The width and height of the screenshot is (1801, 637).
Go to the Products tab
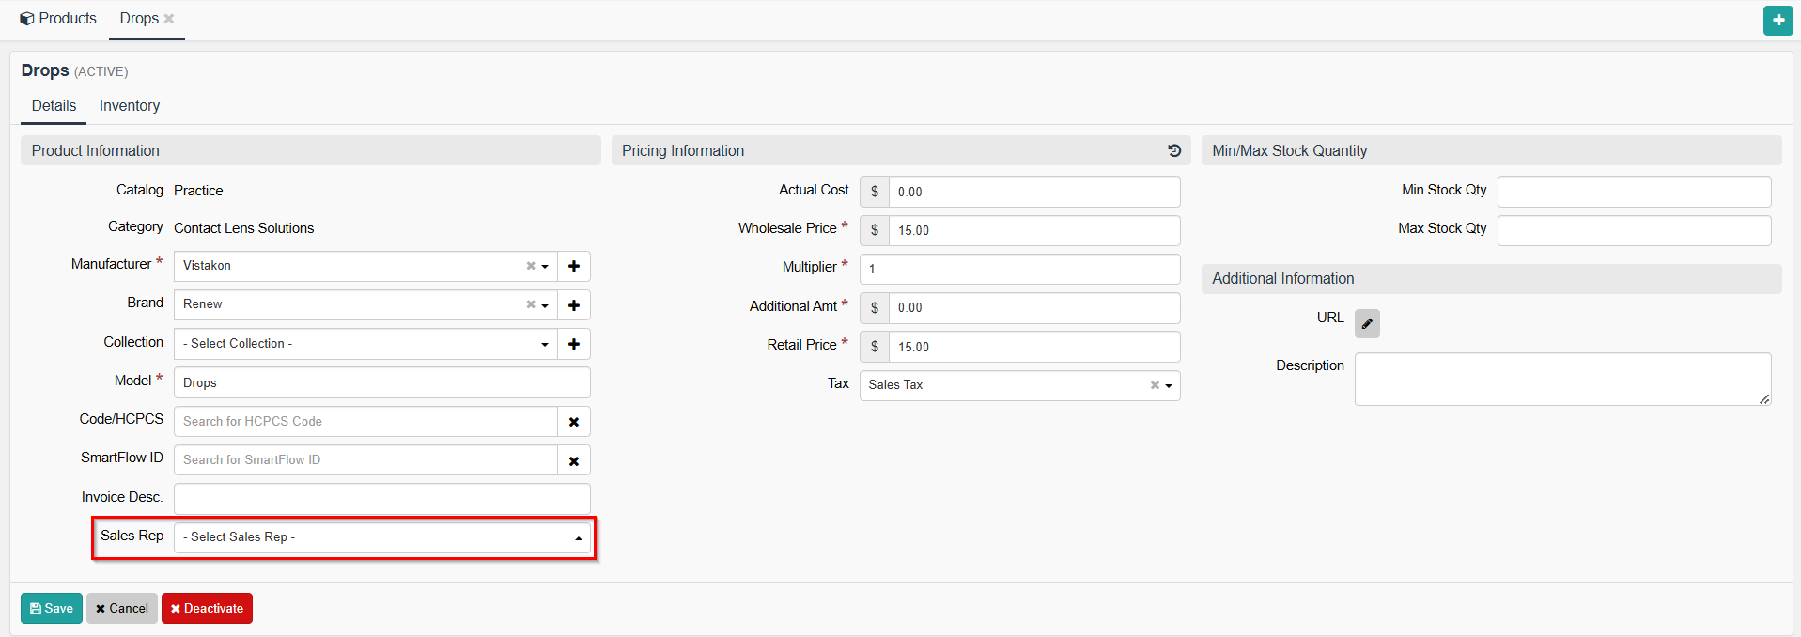point(58,19)
